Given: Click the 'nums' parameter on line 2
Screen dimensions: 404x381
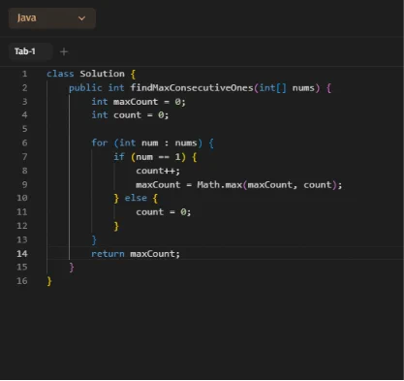Looking at the screenshot, I should point(303,88).
